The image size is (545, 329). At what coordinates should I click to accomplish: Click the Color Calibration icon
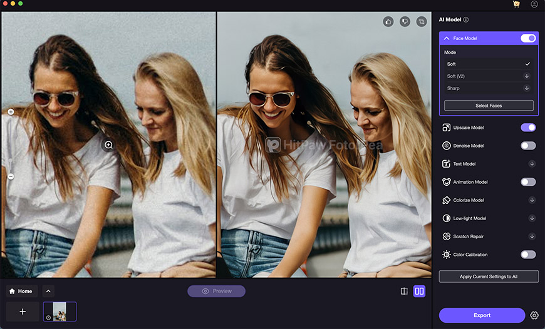446,255
